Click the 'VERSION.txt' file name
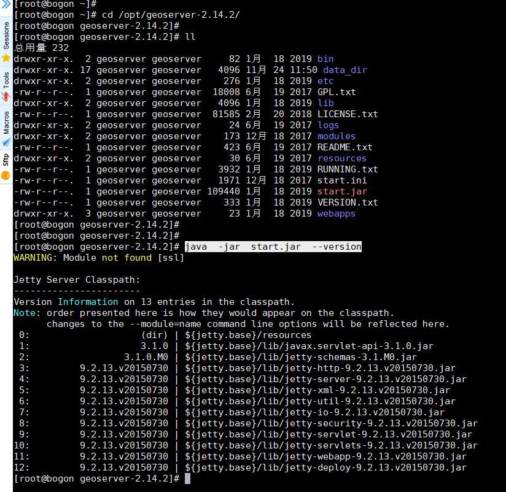Viewport: 506px width, 492px height. pyautogui.click(x=348, y=202)
